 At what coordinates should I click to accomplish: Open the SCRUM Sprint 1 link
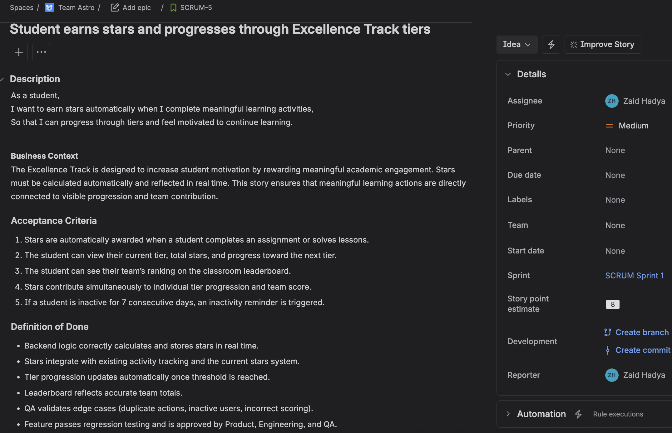point(634,276)
